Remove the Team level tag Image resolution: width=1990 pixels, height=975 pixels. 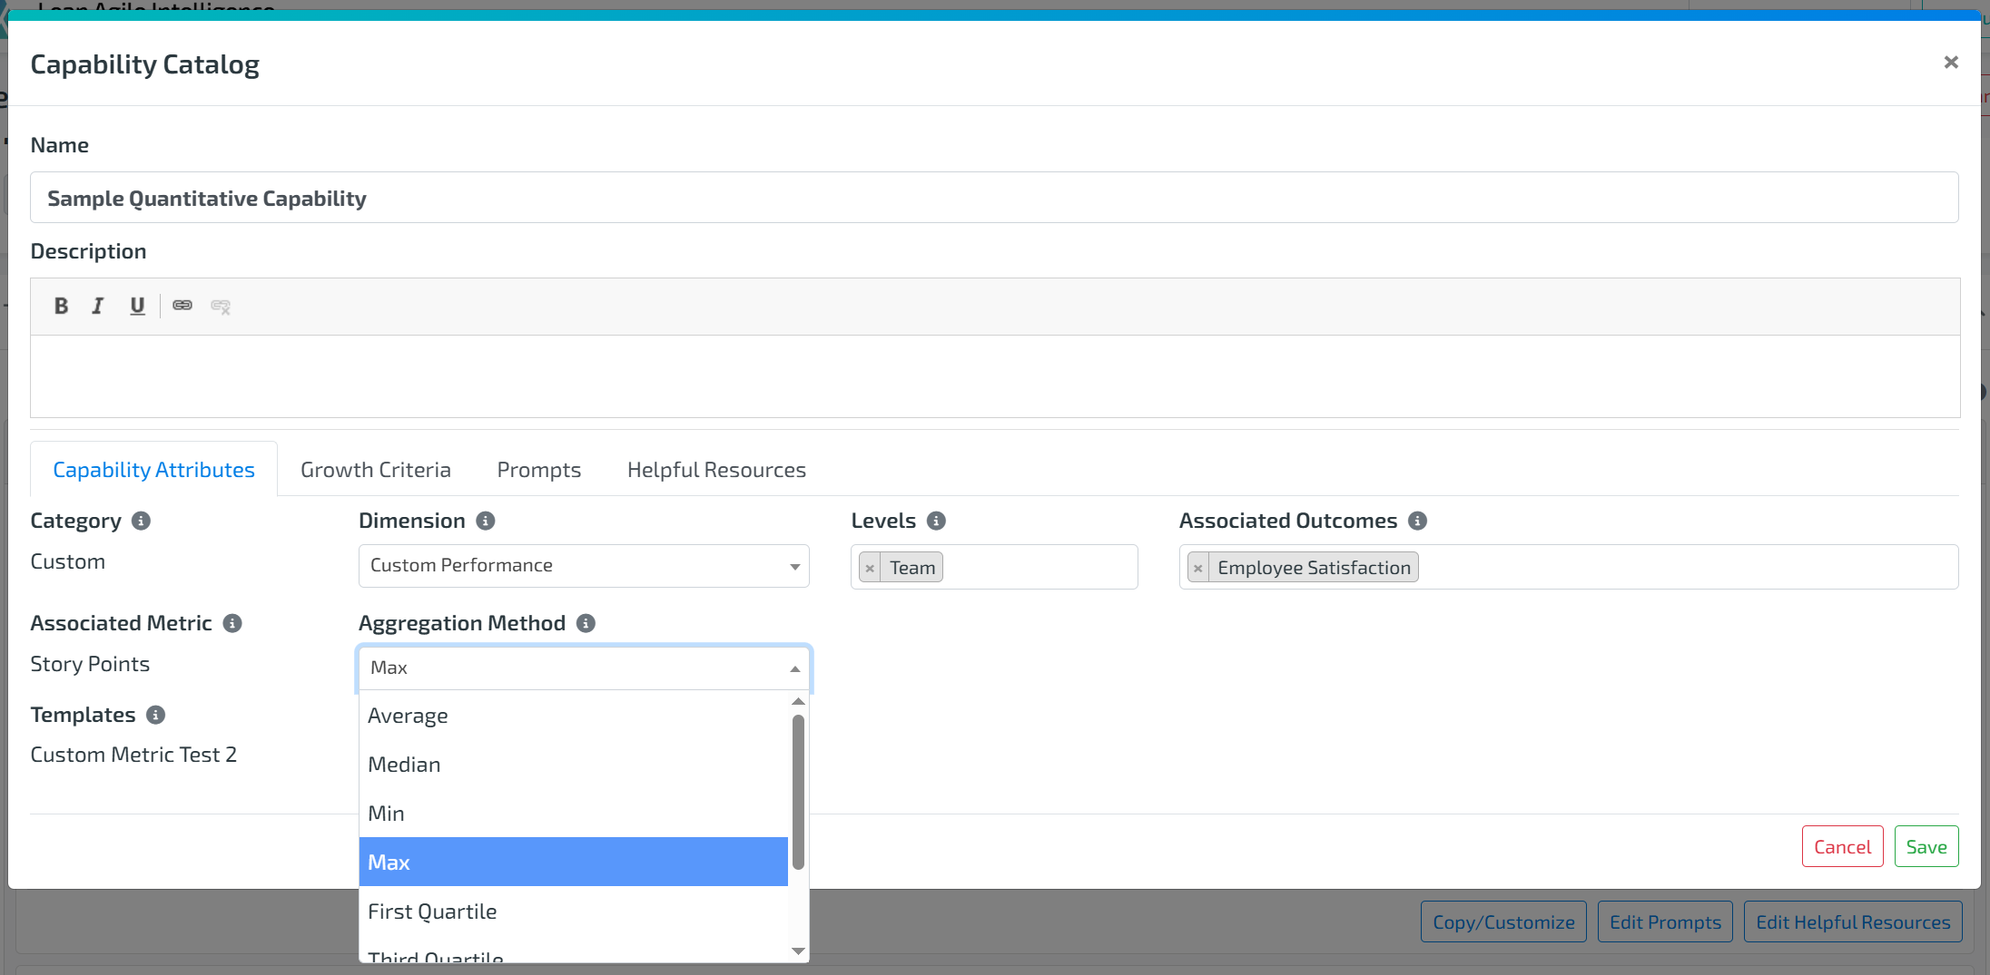tap(870, 568)
